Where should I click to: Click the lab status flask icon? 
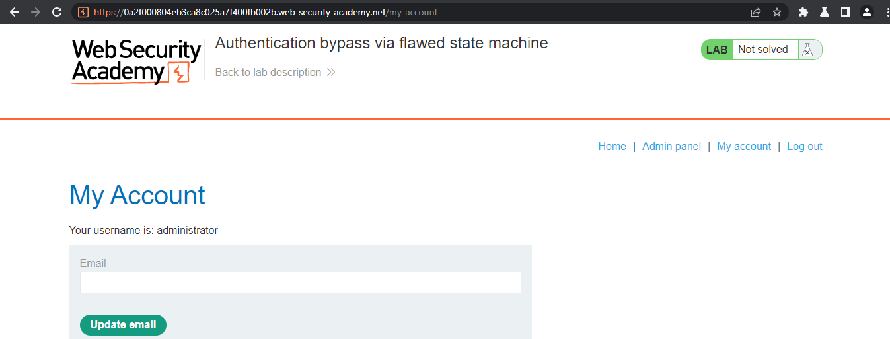pos(807,50)
